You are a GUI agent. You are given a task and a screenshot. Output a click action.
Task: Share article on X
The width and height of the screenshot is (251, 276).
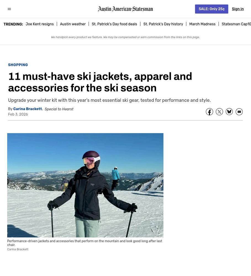[219, 112]
